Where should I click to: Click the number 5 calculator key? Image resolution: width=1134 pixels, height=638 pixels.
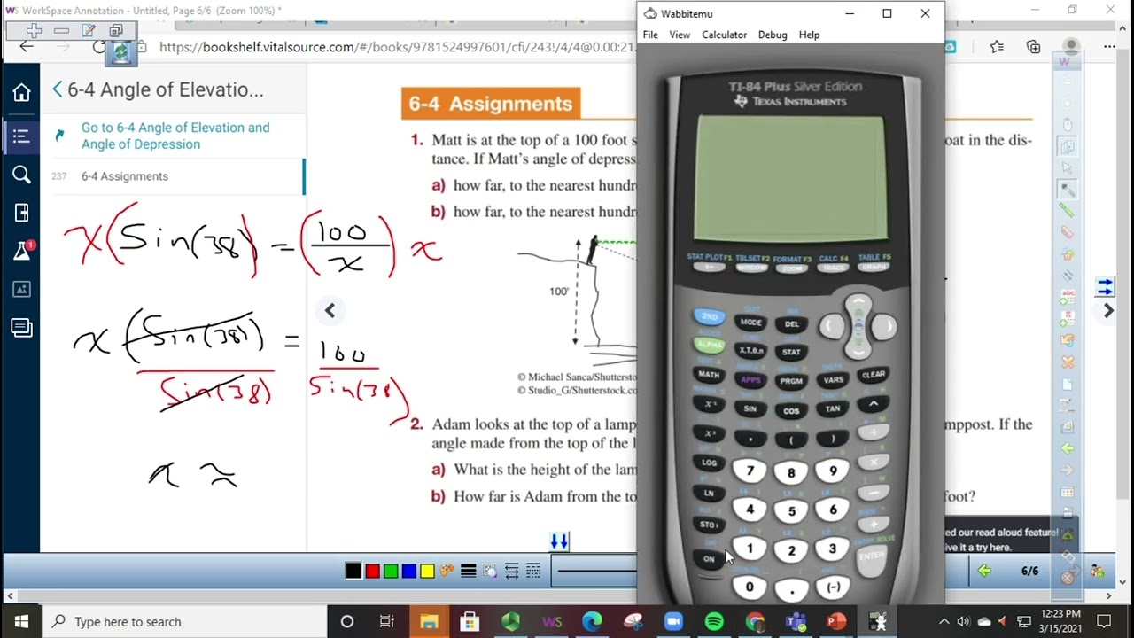pyautogui.click(x=791, y=511)
